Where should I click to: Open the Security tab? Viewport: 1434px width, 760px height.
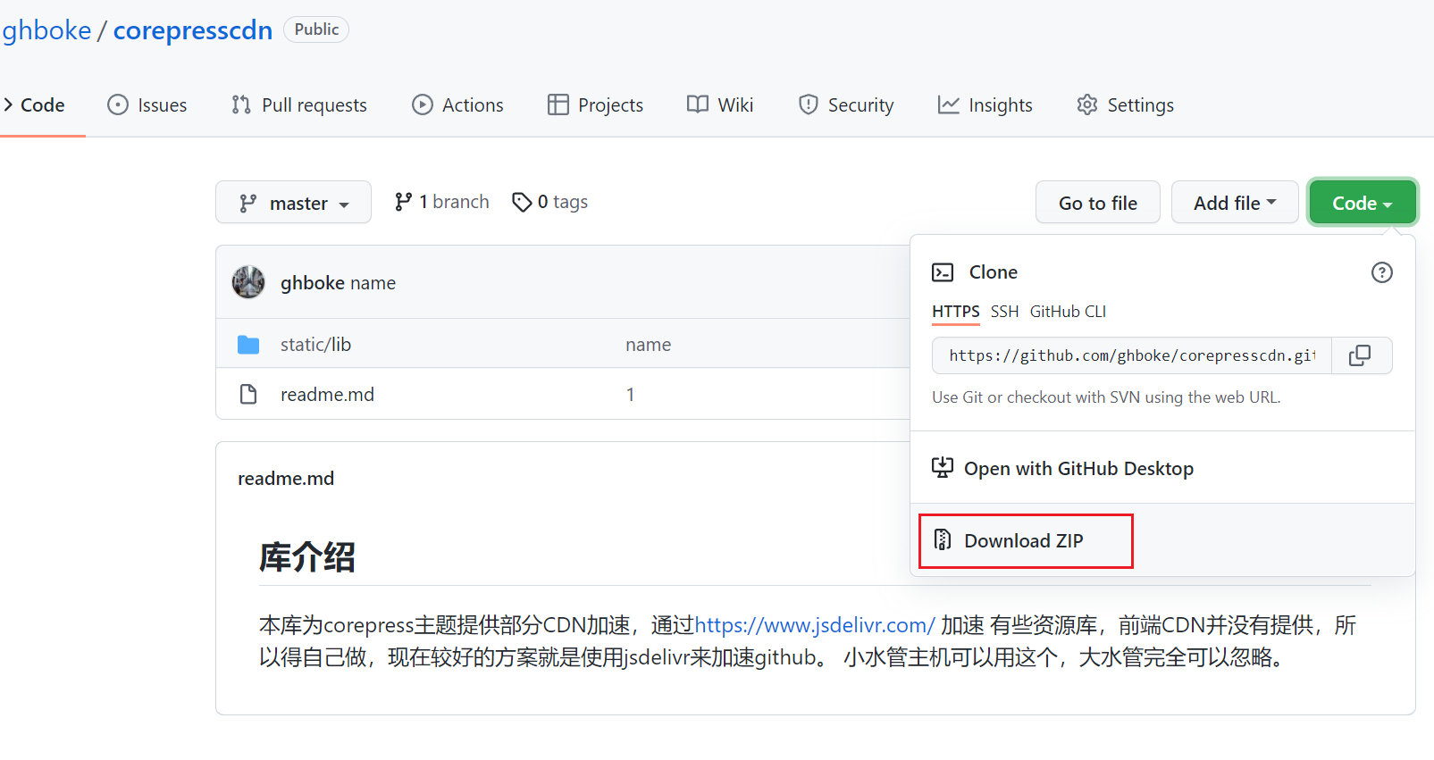[x=846, y=105]
